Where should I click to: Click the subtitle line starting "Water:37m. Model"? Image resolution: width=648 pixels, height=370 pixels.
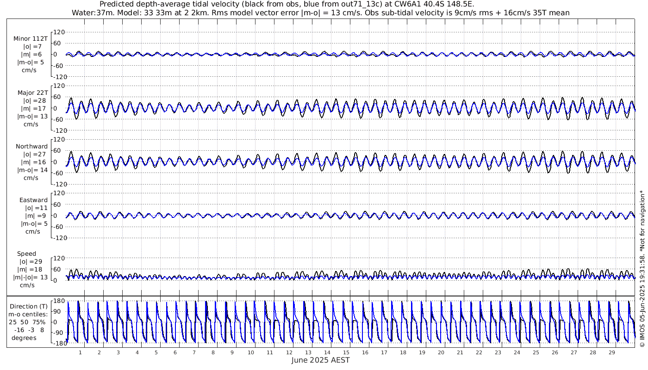pyautogui.click(x=320, y=13)
